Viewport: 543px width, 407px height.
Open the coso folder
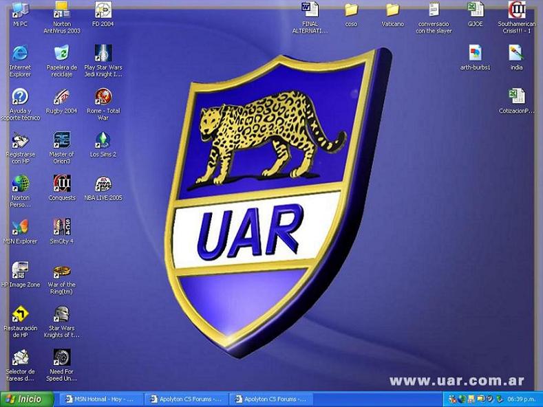(x=351, y=14)
